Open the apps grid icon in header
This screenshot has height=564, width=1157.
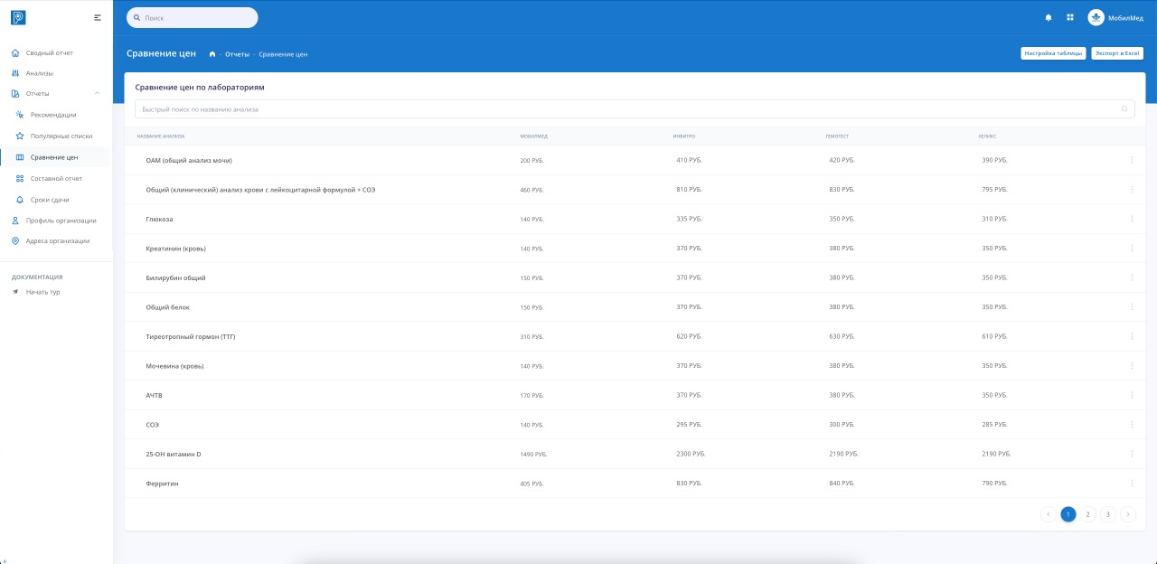[1070, 17]
